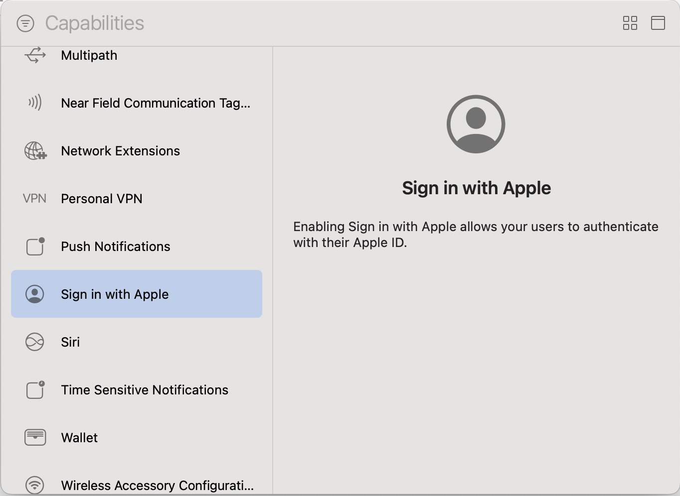Click the Wireless Accessory wifi icon
The height and width of the screenshot is (496, 680).
tap(35, 485)
